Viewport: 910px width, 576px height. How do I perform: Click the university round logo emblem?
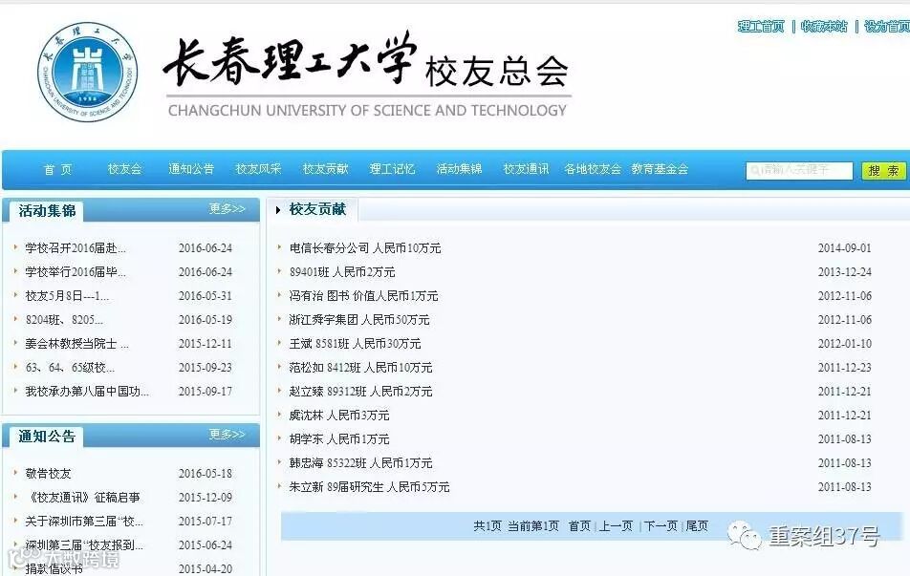point(88,72)
